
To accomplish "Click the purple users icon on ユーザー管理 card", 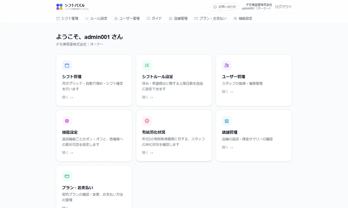I will (227, 65).
